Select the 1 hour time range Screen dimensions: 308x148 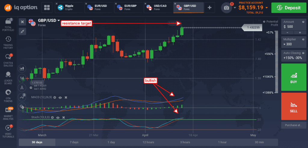[x=222, y=142]
